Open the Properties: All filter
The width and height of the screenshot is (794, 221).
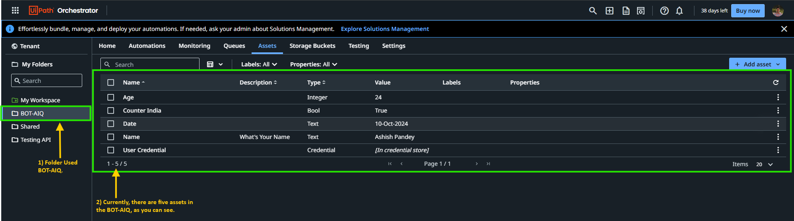(314, 64)
